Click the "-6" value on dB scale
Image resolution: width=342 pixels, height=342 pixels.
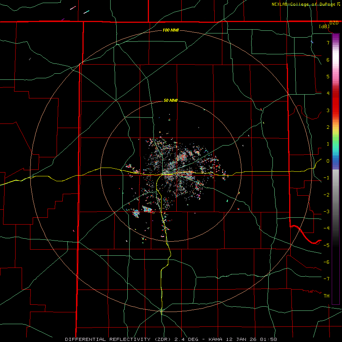[x=326, y=262]
